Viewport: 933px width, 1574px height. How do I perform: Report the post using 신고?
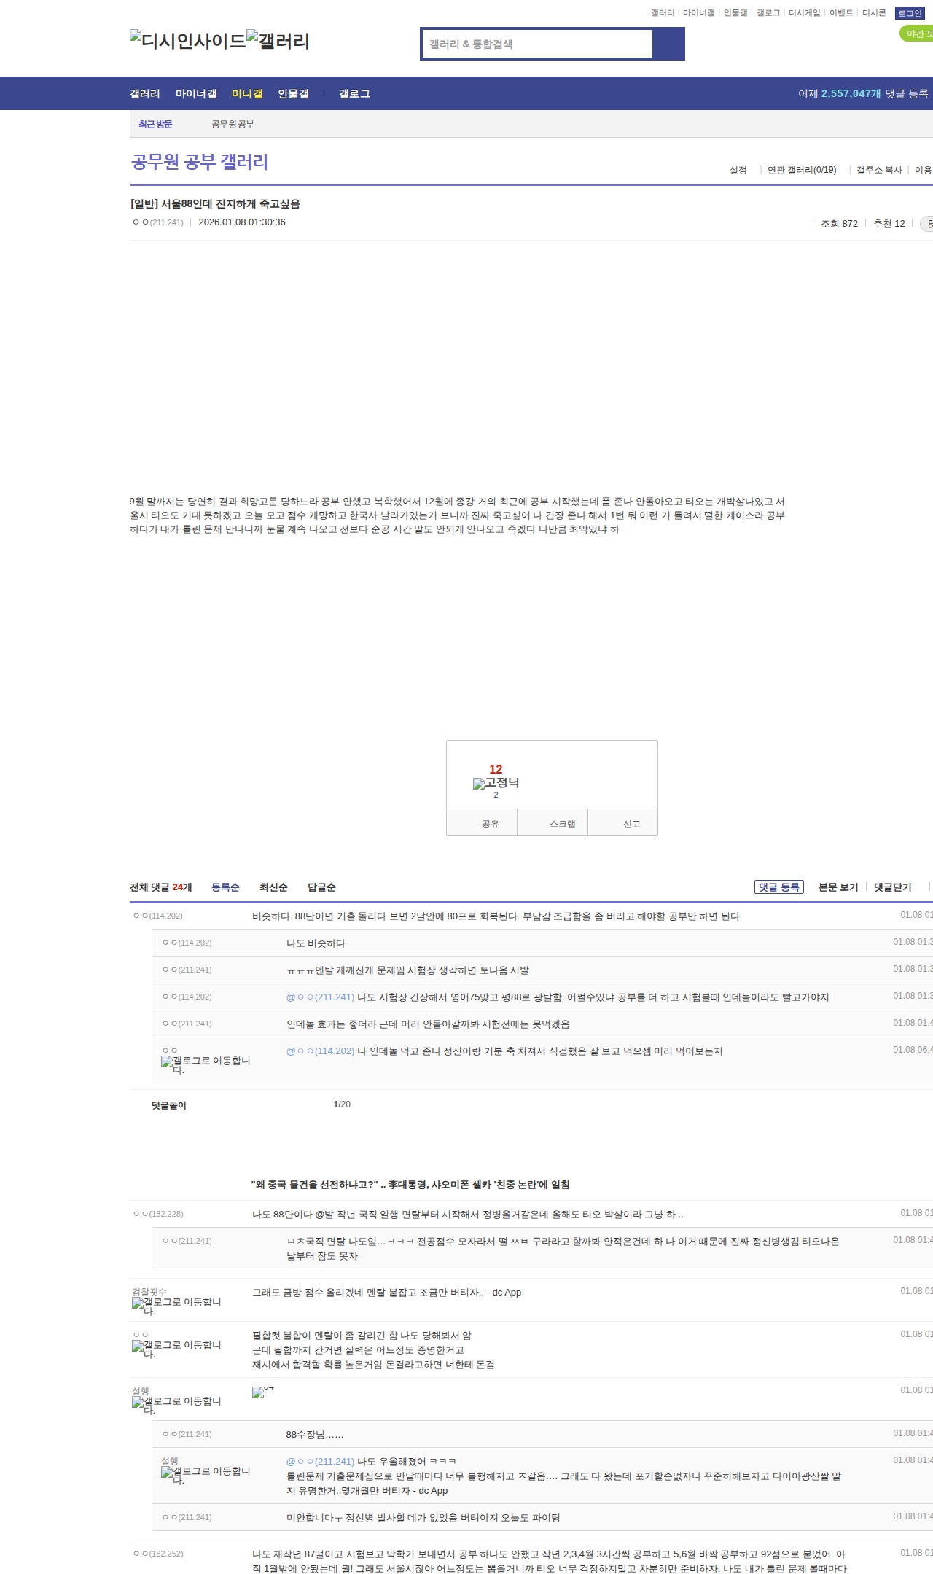(x=631, y=824)
